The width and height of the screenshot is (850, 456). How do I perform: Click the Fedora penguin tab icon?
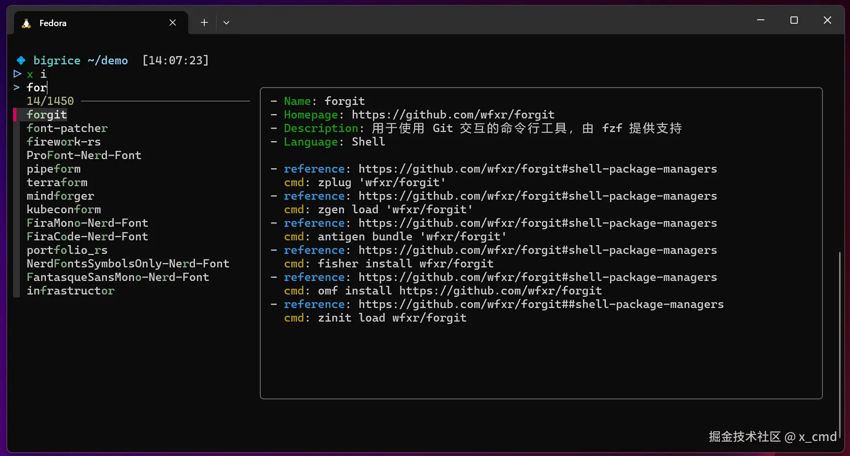tap(27, 23)
